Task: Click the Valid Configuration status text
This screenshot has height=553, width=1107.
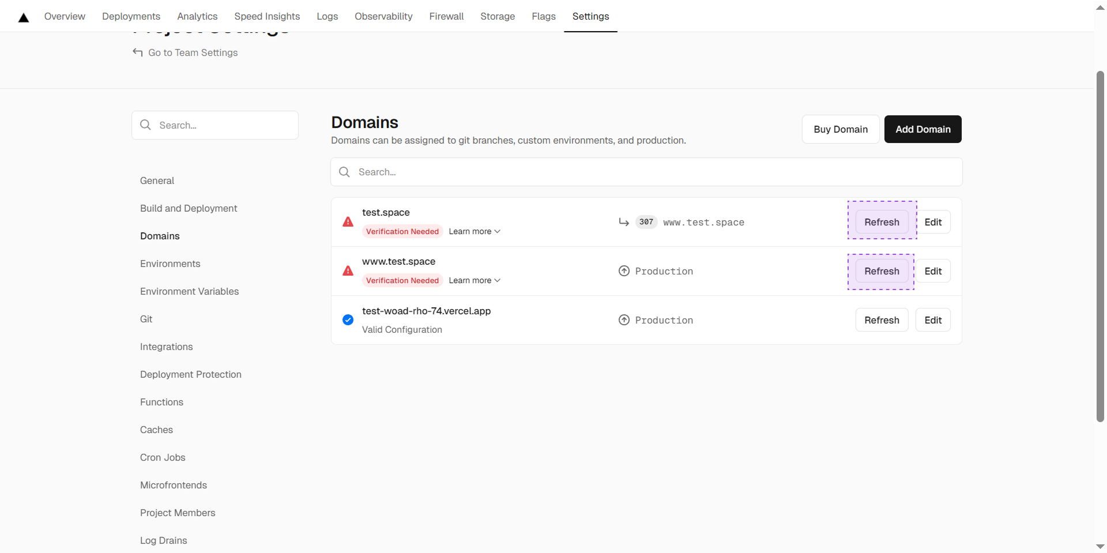Action: [x=402, y=329]
